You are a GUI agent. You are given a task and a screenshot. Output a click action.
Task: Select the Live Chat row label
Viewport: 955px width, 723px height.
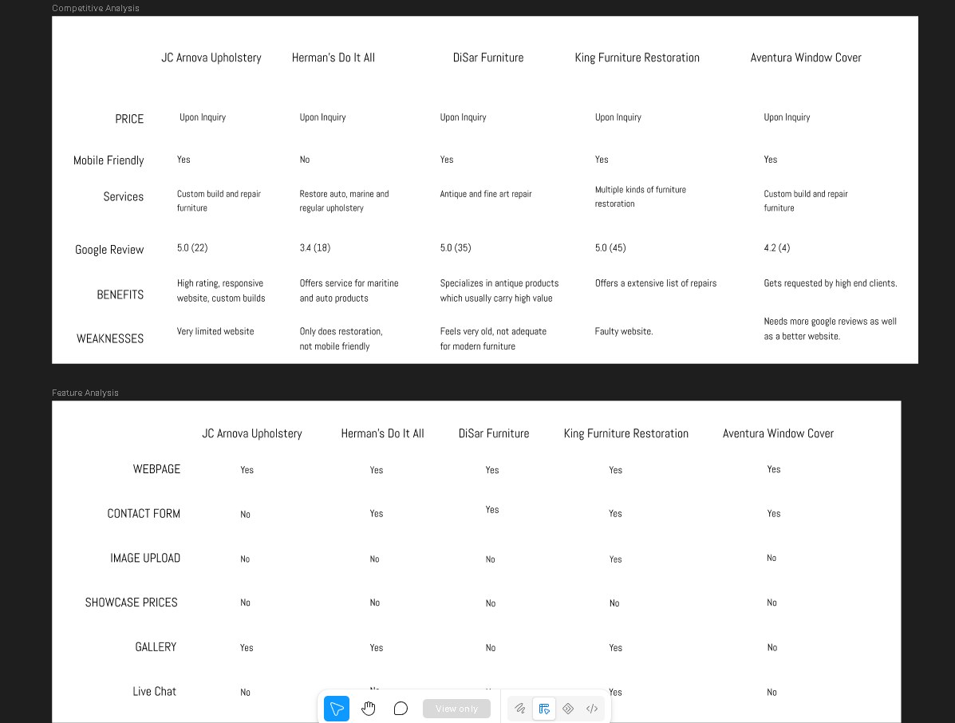[x=155, y=691]
